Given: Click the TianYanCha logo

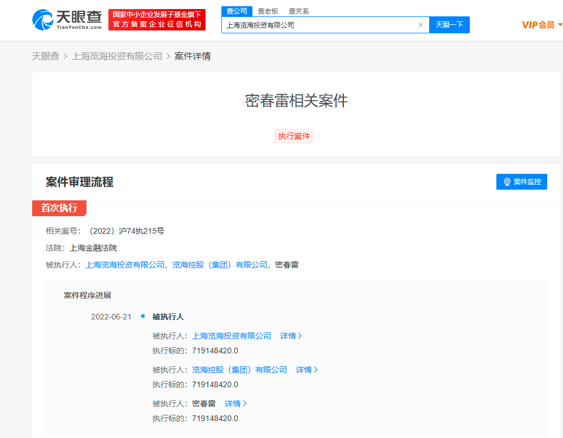Looking at the screenshot, I should tap(67, 20).
